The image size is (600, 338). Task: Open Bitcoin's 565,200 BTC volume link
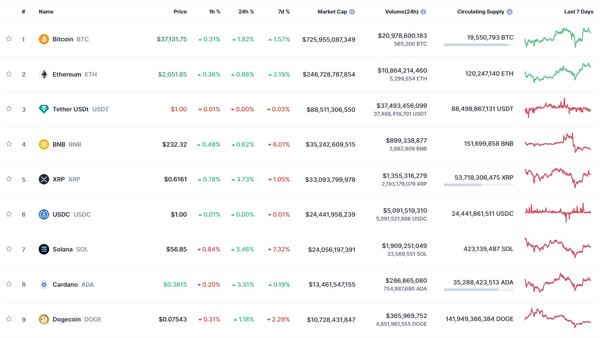point(410,44)
